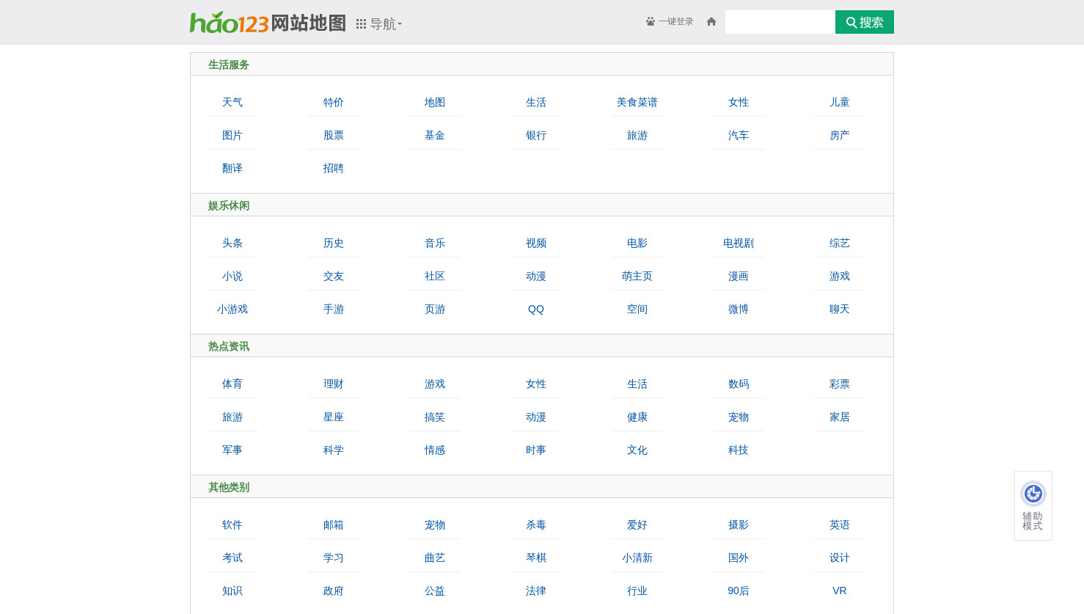The image size is (1084, 614).
Task: Open the 空间 link
Action: point(637,309)
